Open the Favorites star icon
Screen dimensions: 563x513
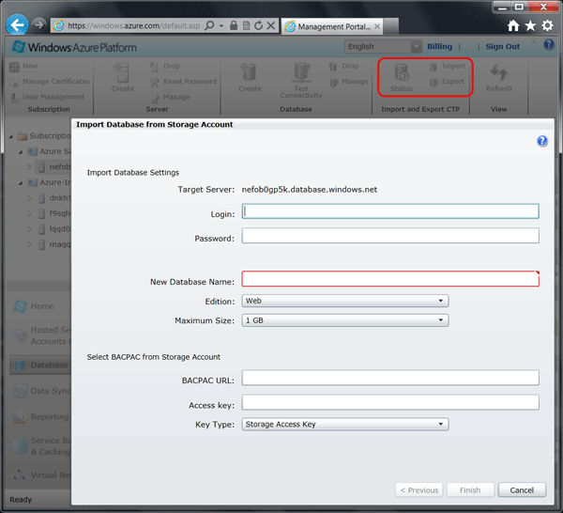(530, 25)
